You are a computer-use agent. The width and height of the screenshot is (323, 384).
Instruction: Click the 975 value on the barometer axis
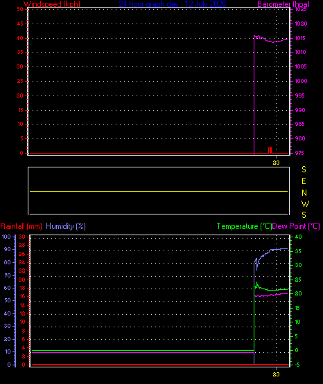299,153
